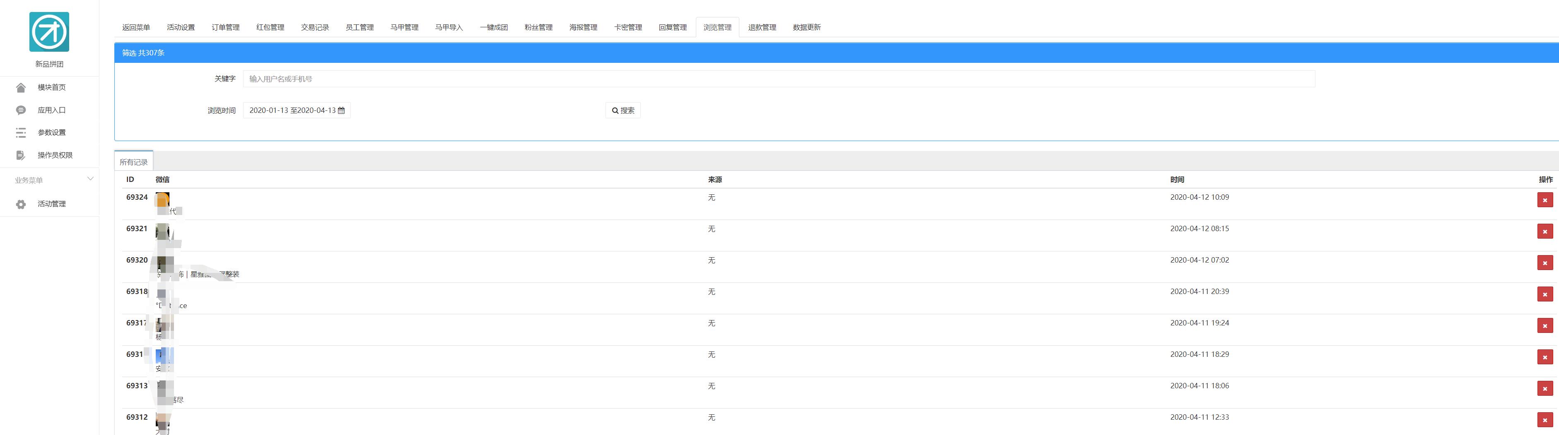Delete record 69313 with red X button
Image resolution: width=1559 pixels, height=435 pixels.
[x=1545, y=388]
